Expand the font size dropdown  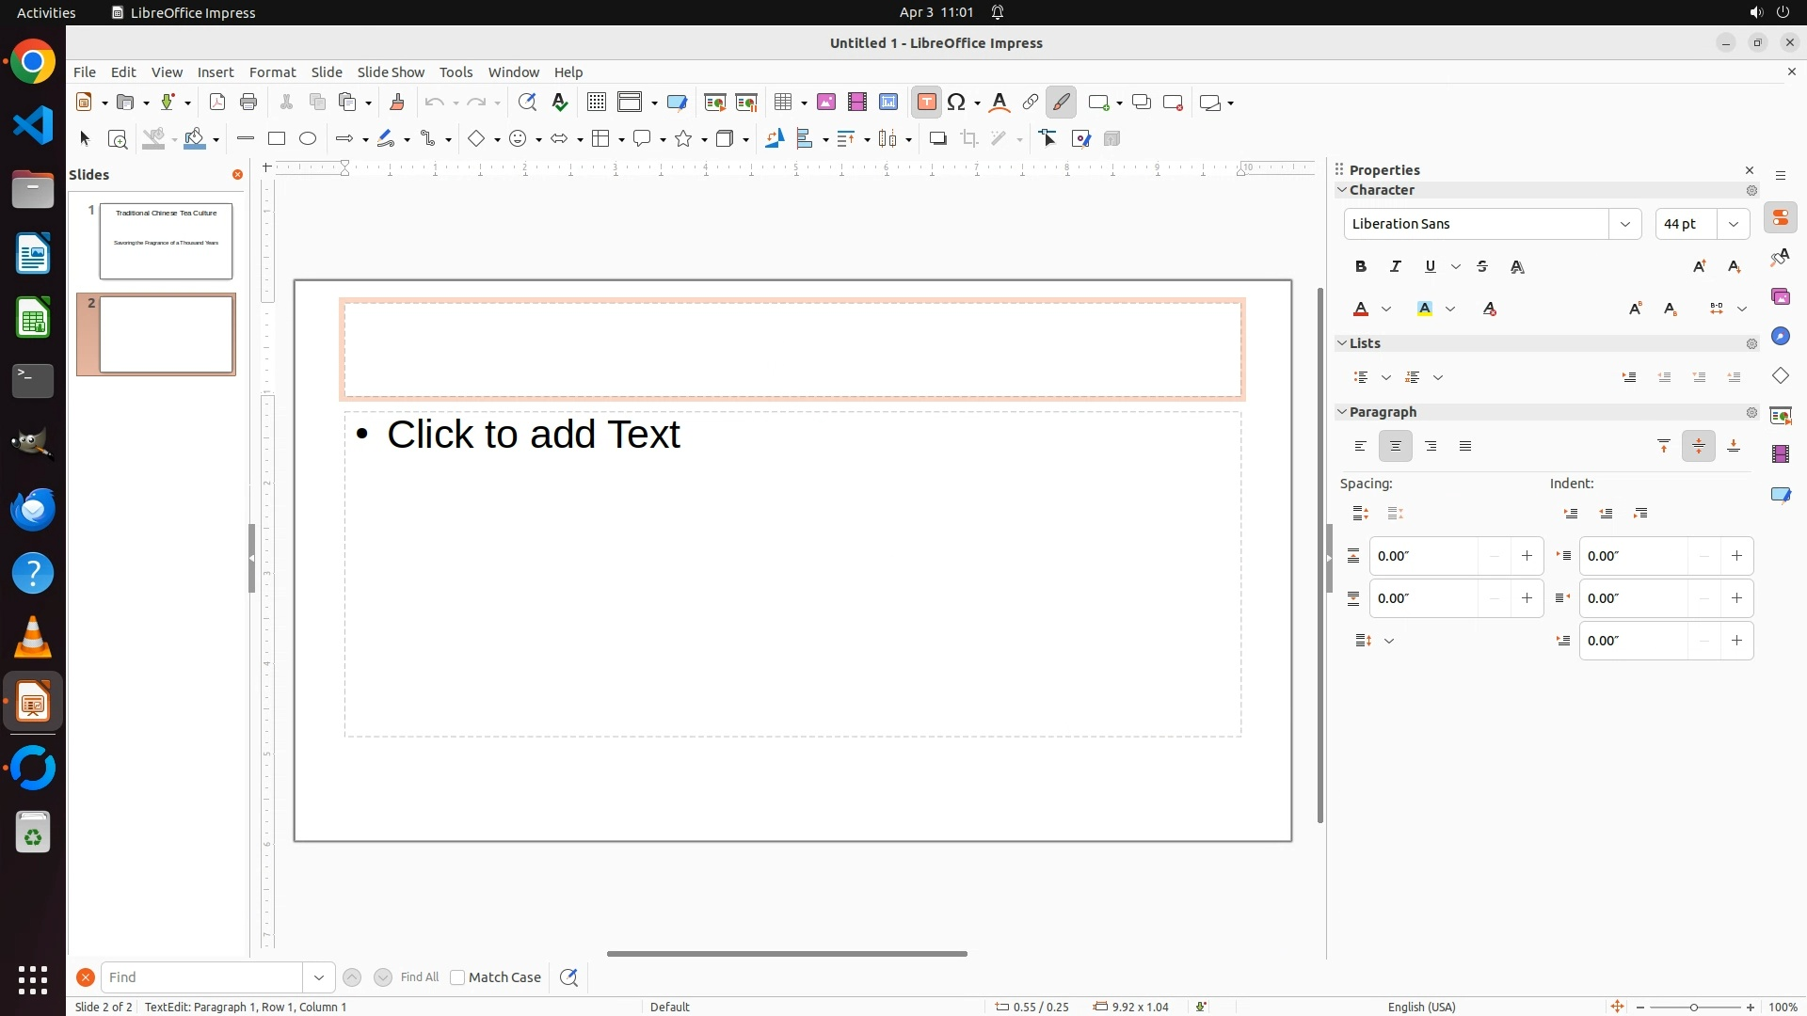click(x=1734, y=224)
